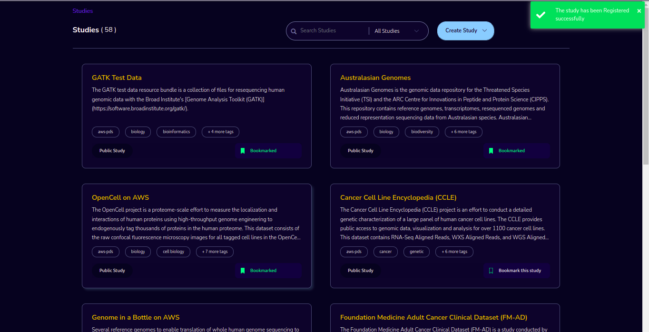
Task: Focus the Search Studies input field
Action: coord(333,31)
